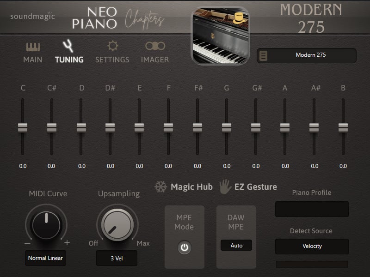The image size is (370, 277).
Task: Click the MIDI Curve knob
Action: (46, 225)
